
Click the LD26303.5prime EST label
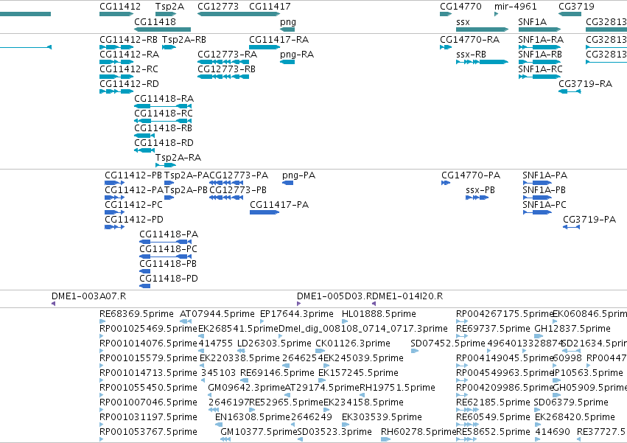pyautogui.click(x=274, y=343)
